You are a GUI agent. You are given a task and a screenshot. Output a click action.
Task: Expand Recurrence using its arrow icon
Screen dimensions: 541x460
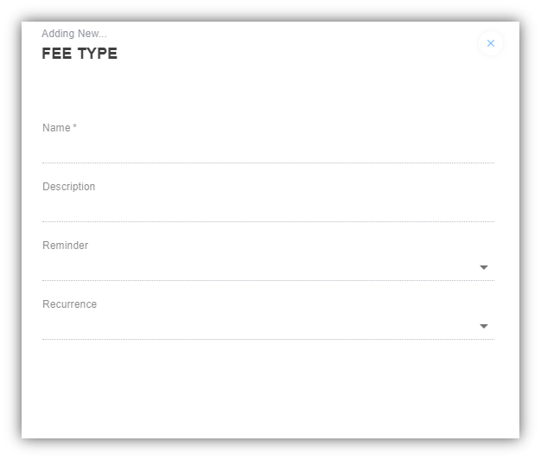pyautogui.click(x=484, y=327)
